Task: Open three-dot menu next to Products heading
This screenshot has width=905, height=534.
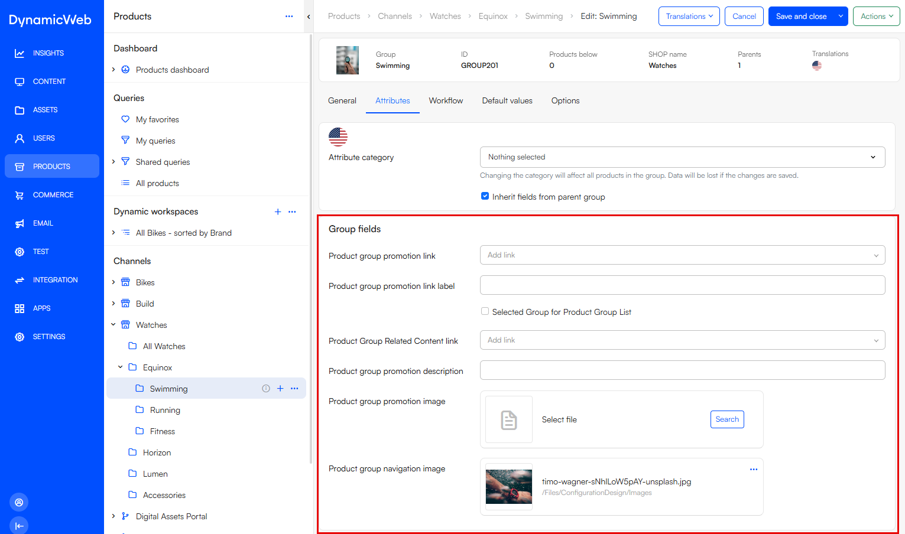Action: [289, 16]
